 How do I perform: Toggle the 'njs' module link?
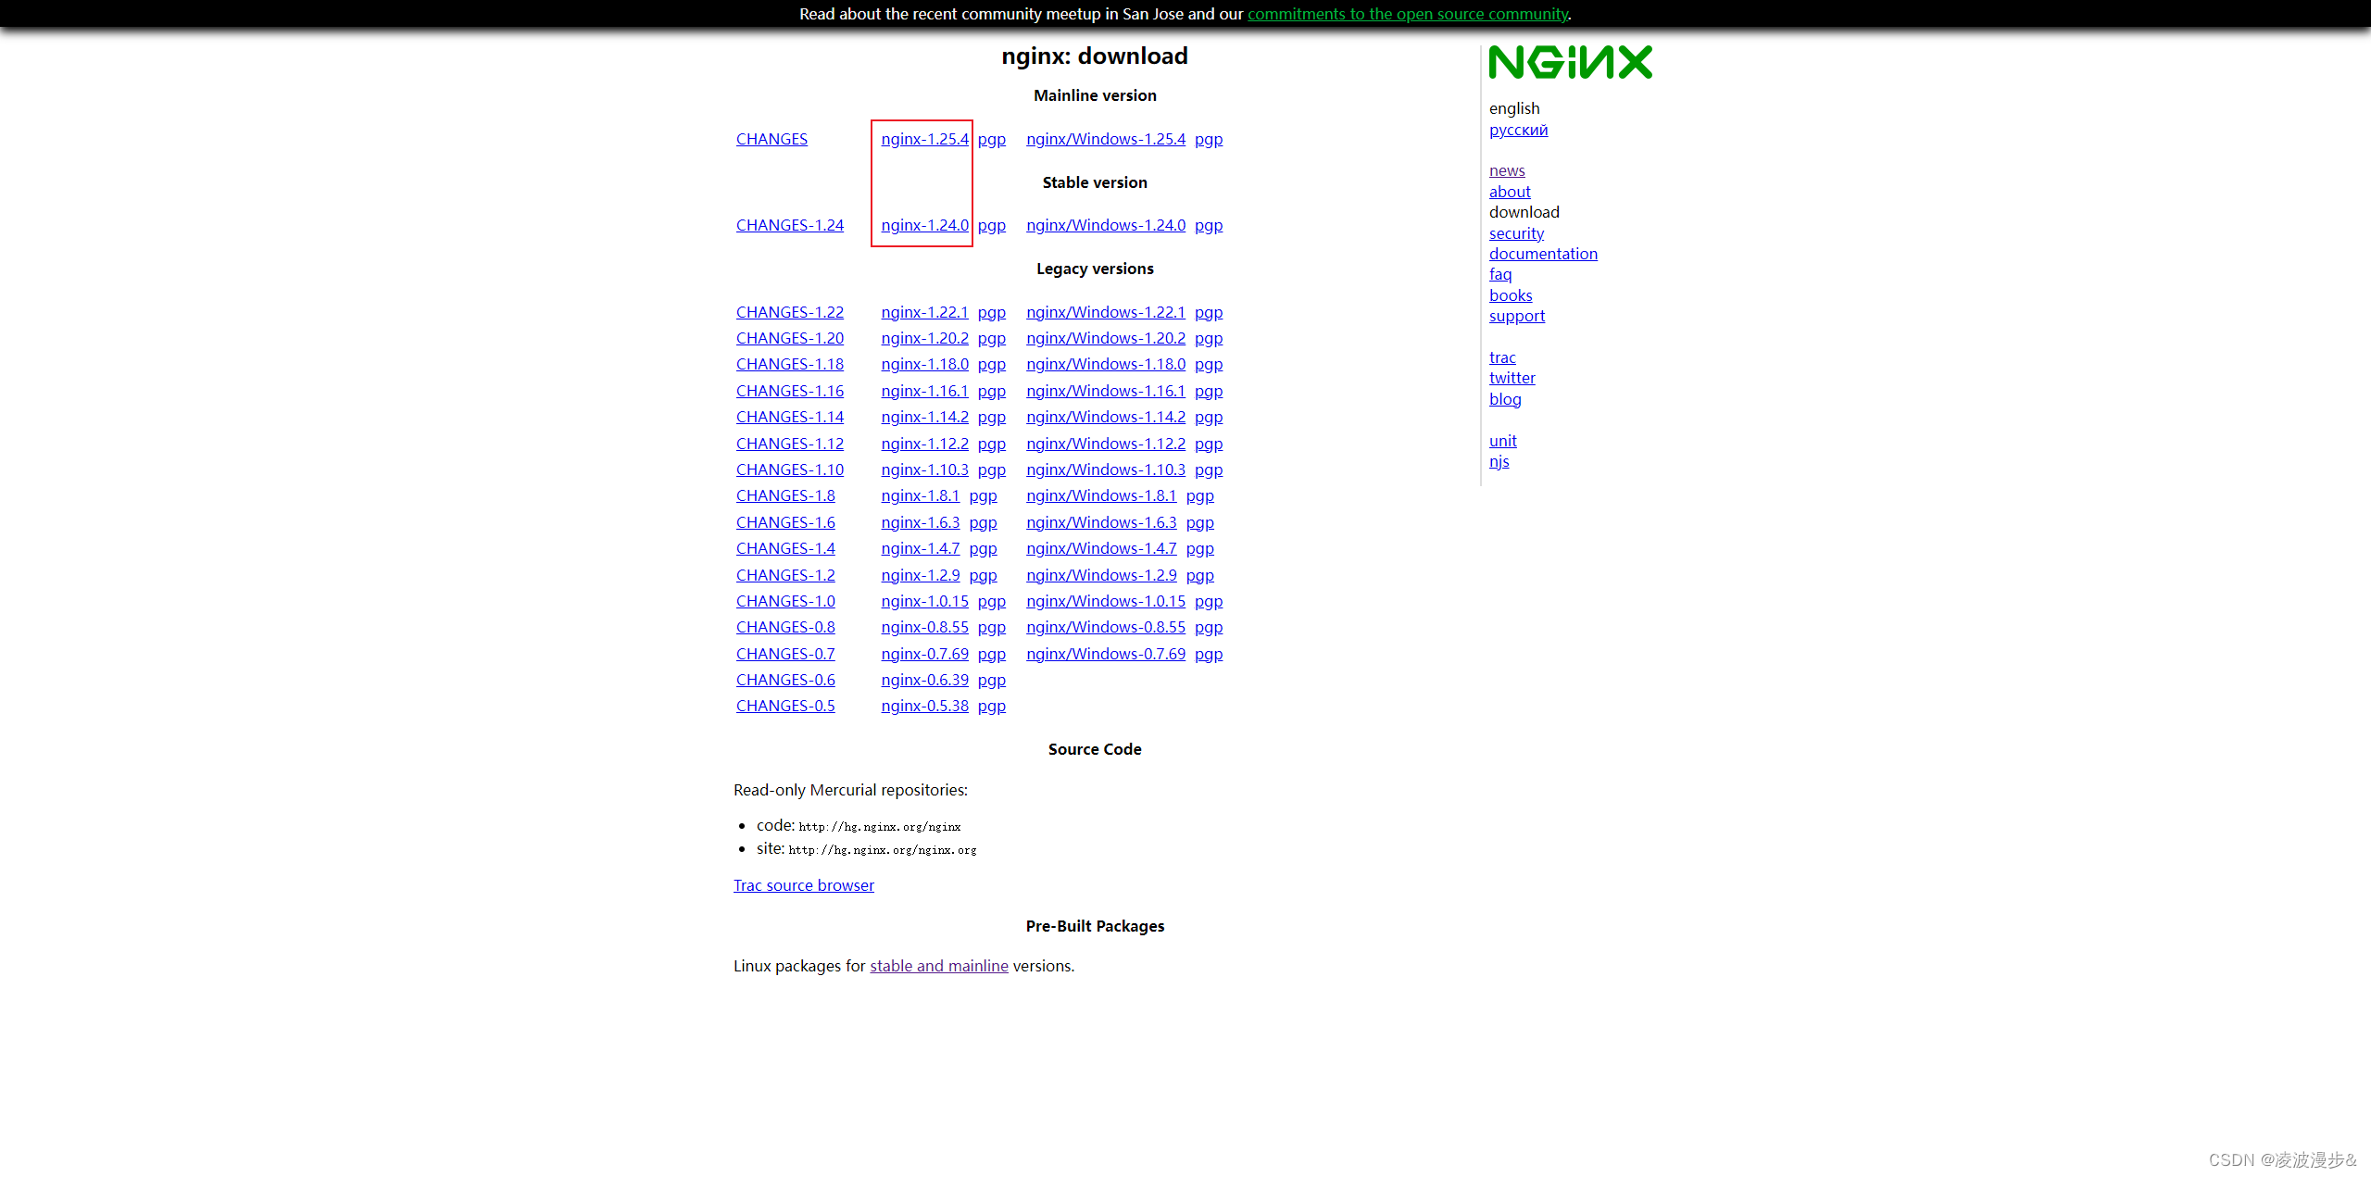[1497, 461]
